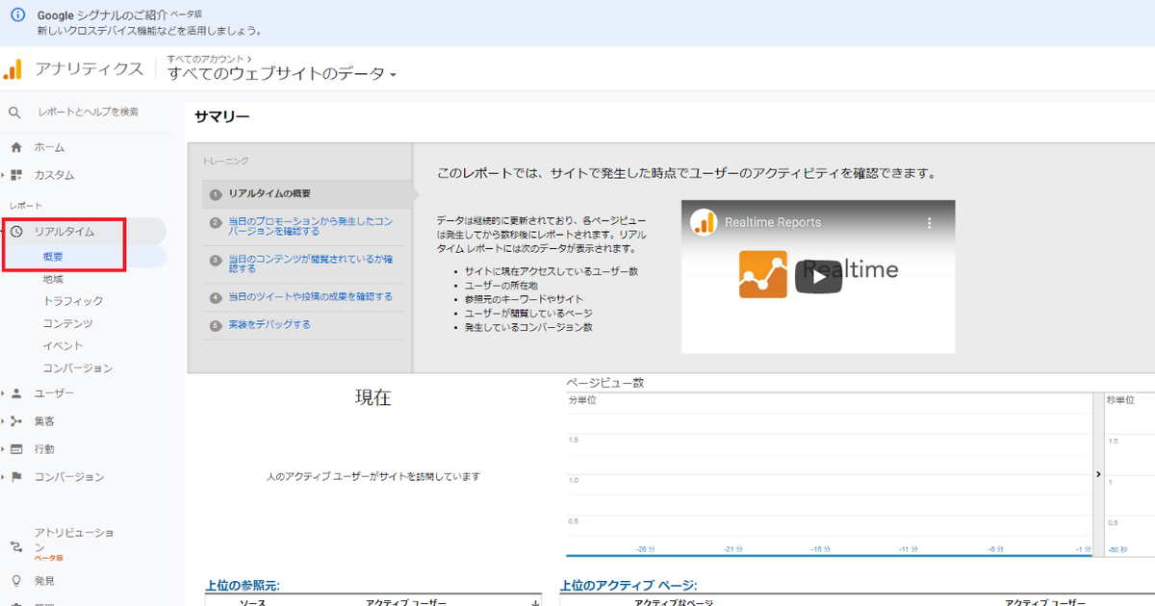Click the Home icon (ホーム)

coord(16,147)
